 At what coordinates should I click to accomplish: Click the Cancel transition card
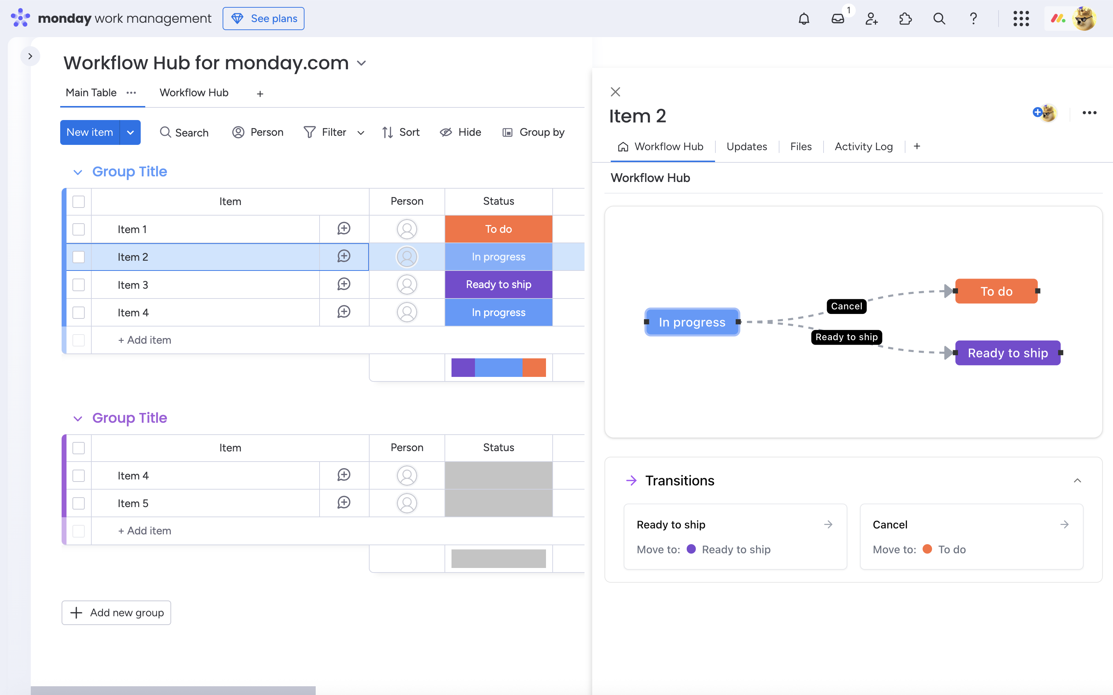(971, 536)
